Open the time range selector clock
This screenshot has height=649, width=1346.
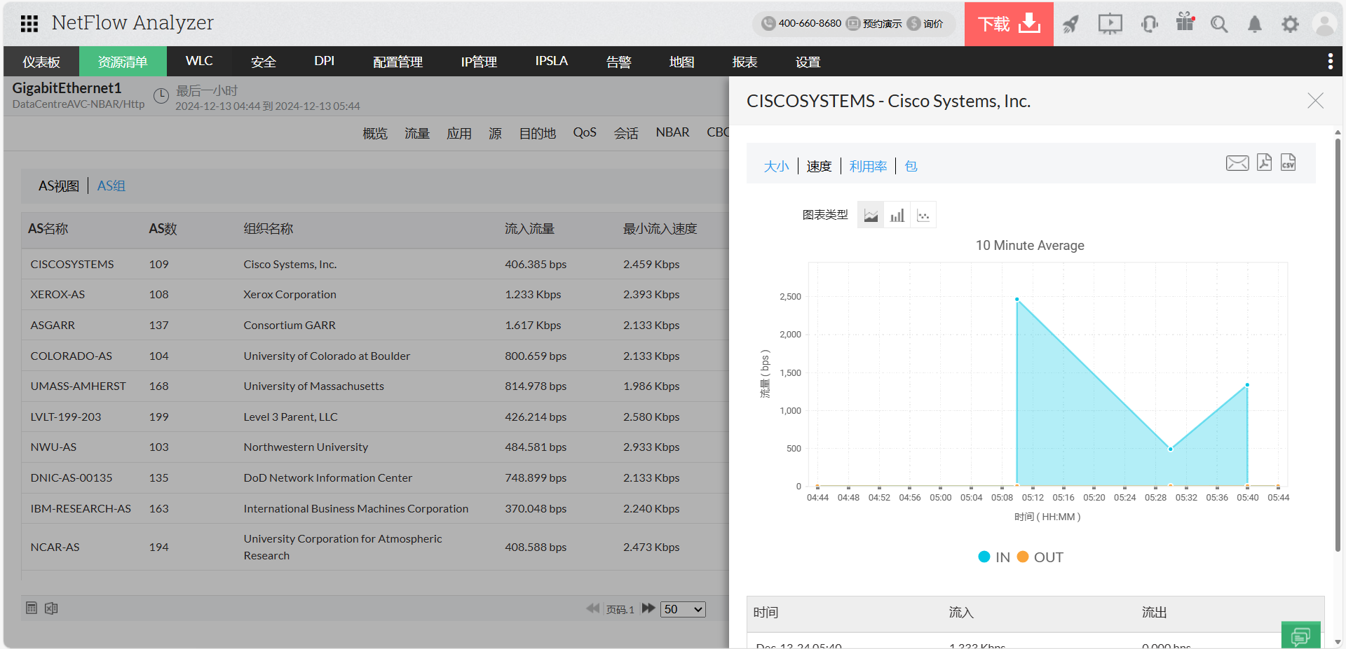(161, 96)
